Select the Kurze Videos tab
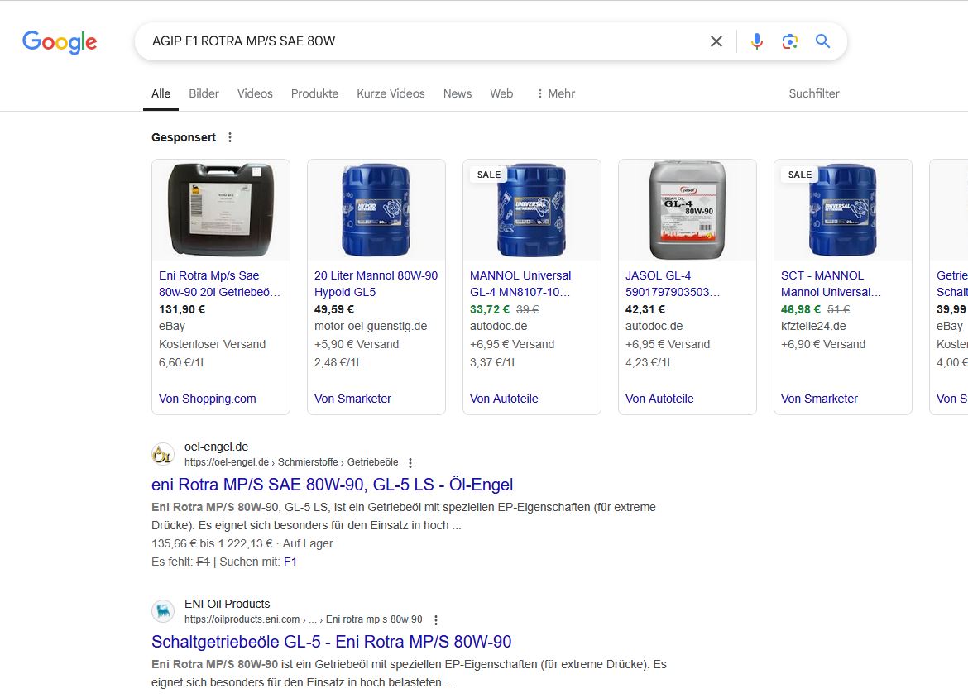 [391, 93]
